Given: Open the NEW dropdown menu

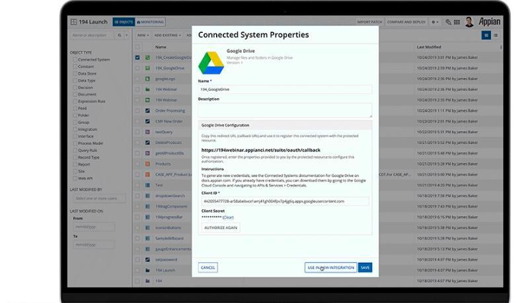Looking at the screenshot, I should (143, 35).
